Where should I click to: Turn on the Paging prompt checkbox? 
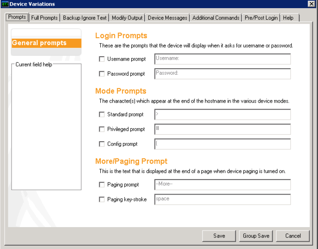point(102,185)
